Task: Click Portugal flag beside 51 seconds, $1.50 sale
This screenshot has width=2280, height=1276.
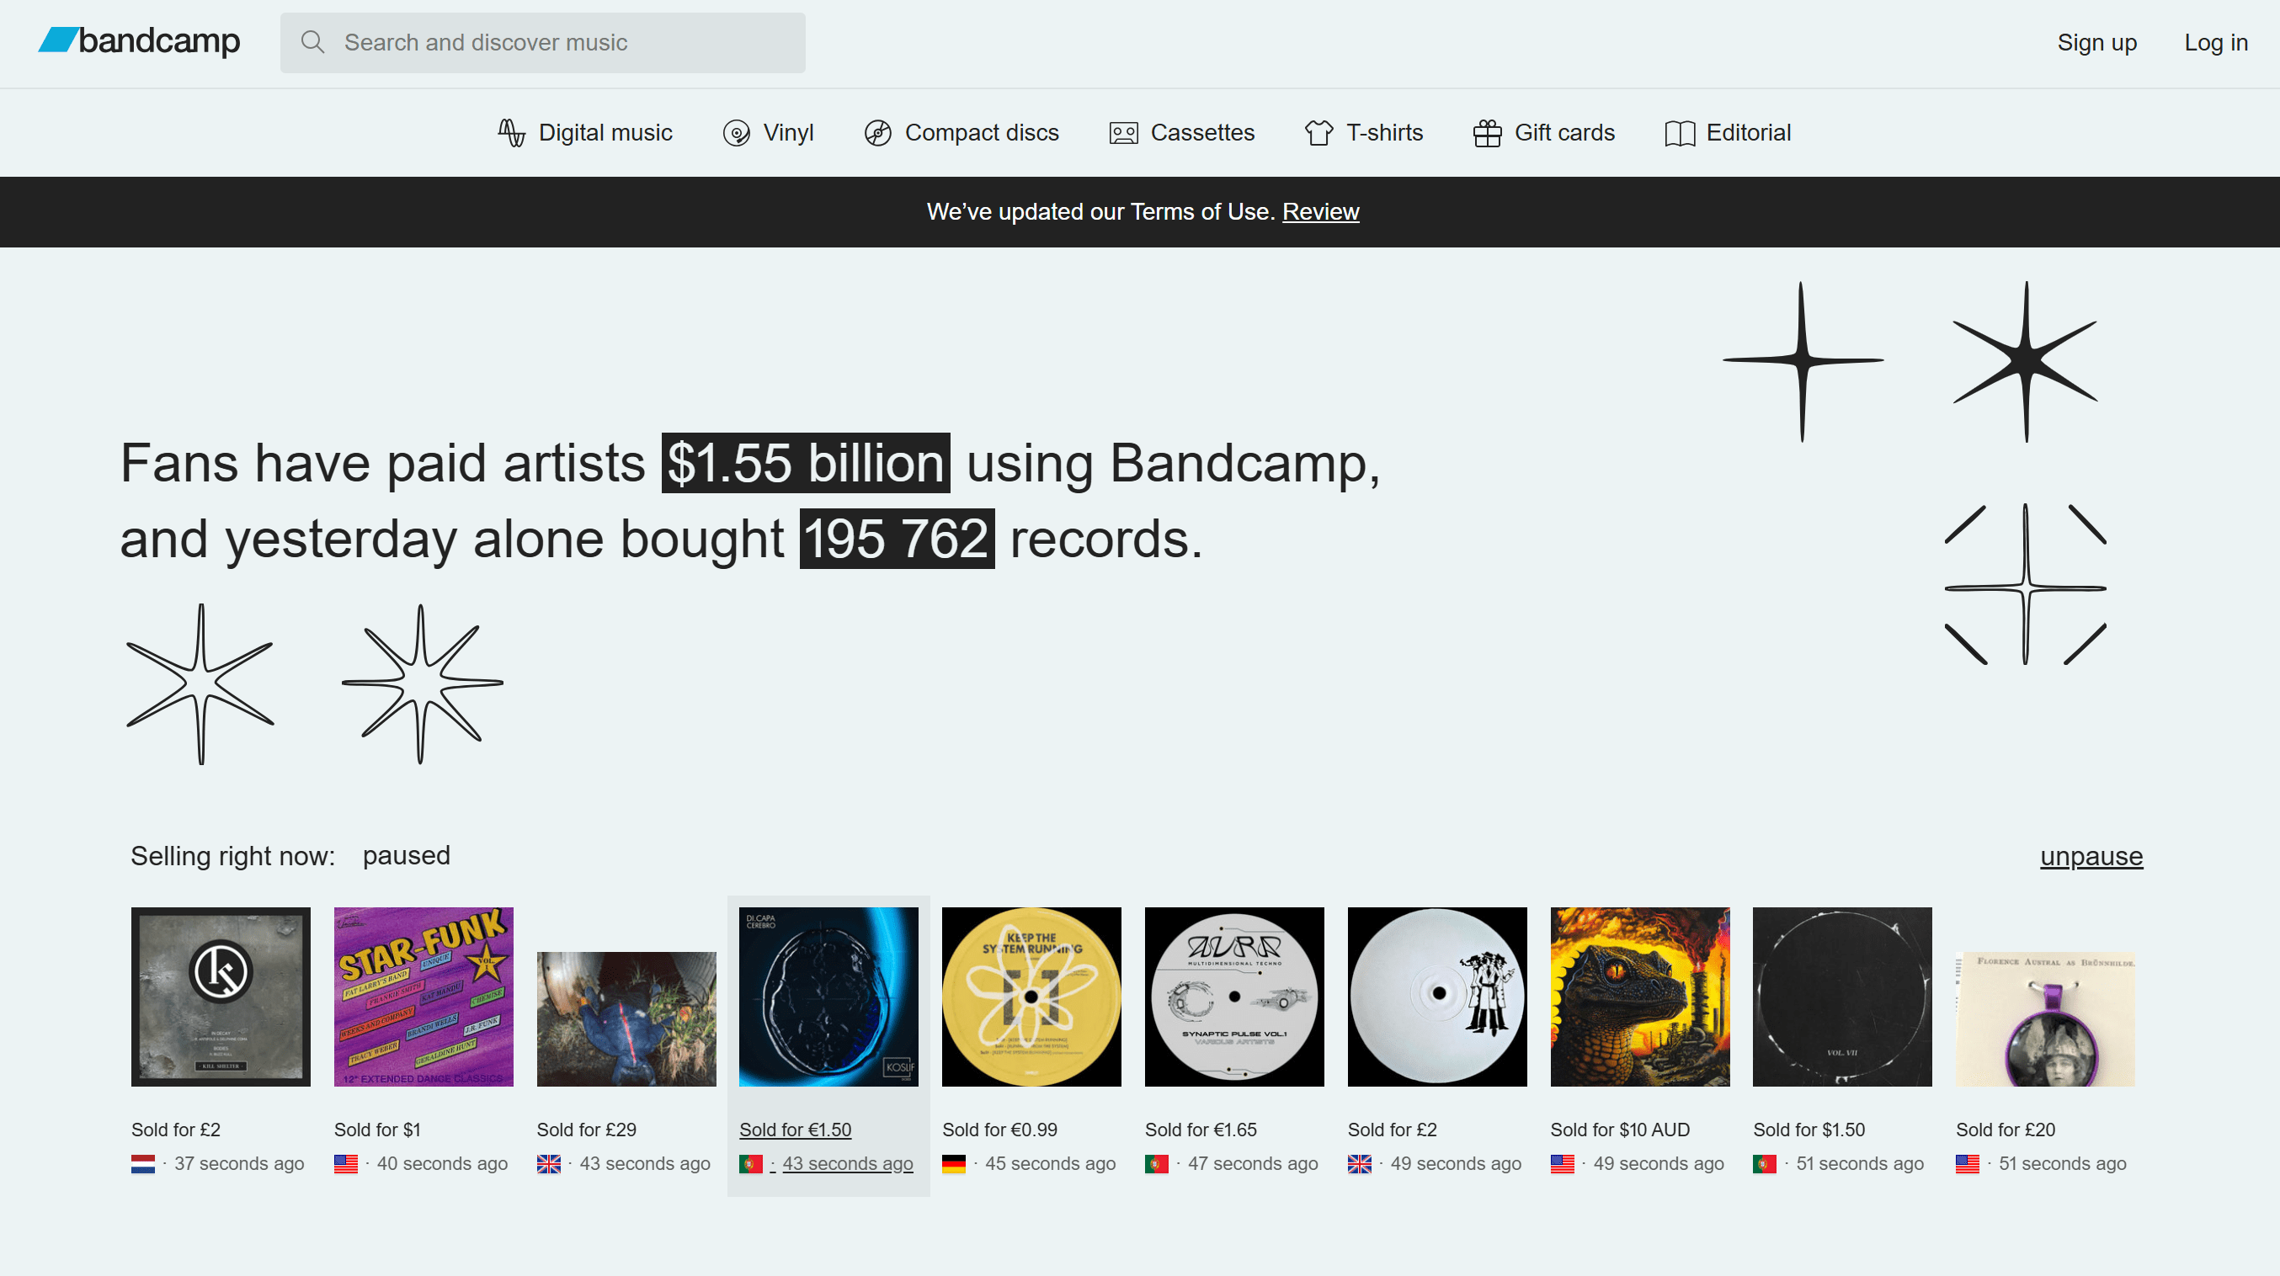Action: tap(1764, 1163)
